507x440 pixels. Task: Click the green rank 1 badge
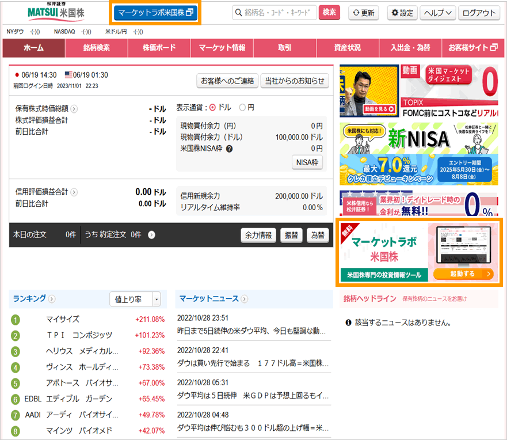(15, 320)
